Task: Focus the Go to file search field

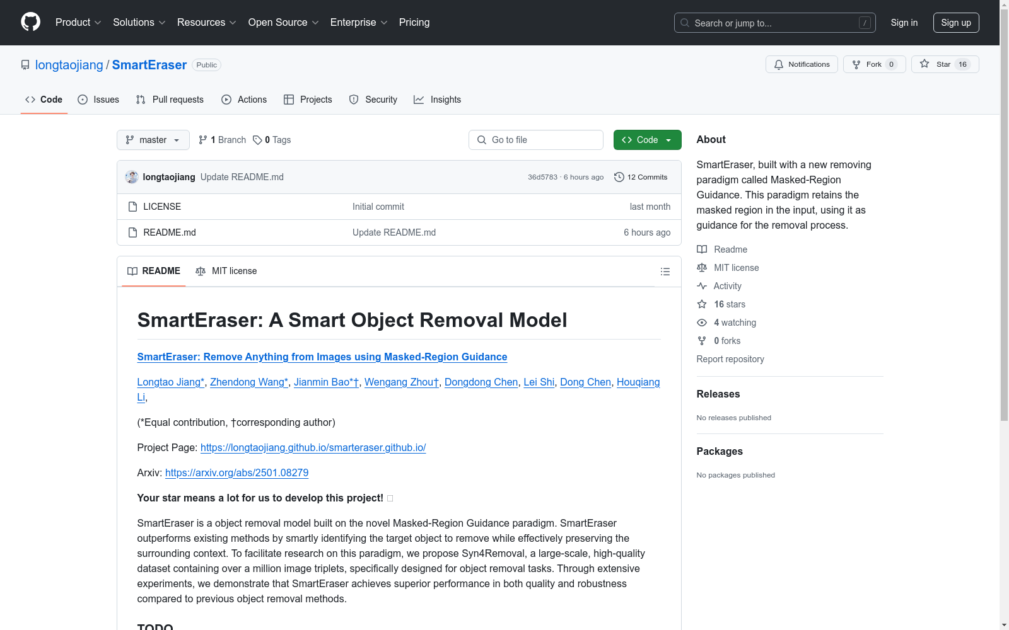Action: coord(536,140)
